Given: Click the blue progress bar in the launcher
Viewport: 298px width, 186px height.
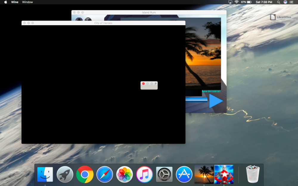Looking at the screenshot, I should click(x=196, y=100).
